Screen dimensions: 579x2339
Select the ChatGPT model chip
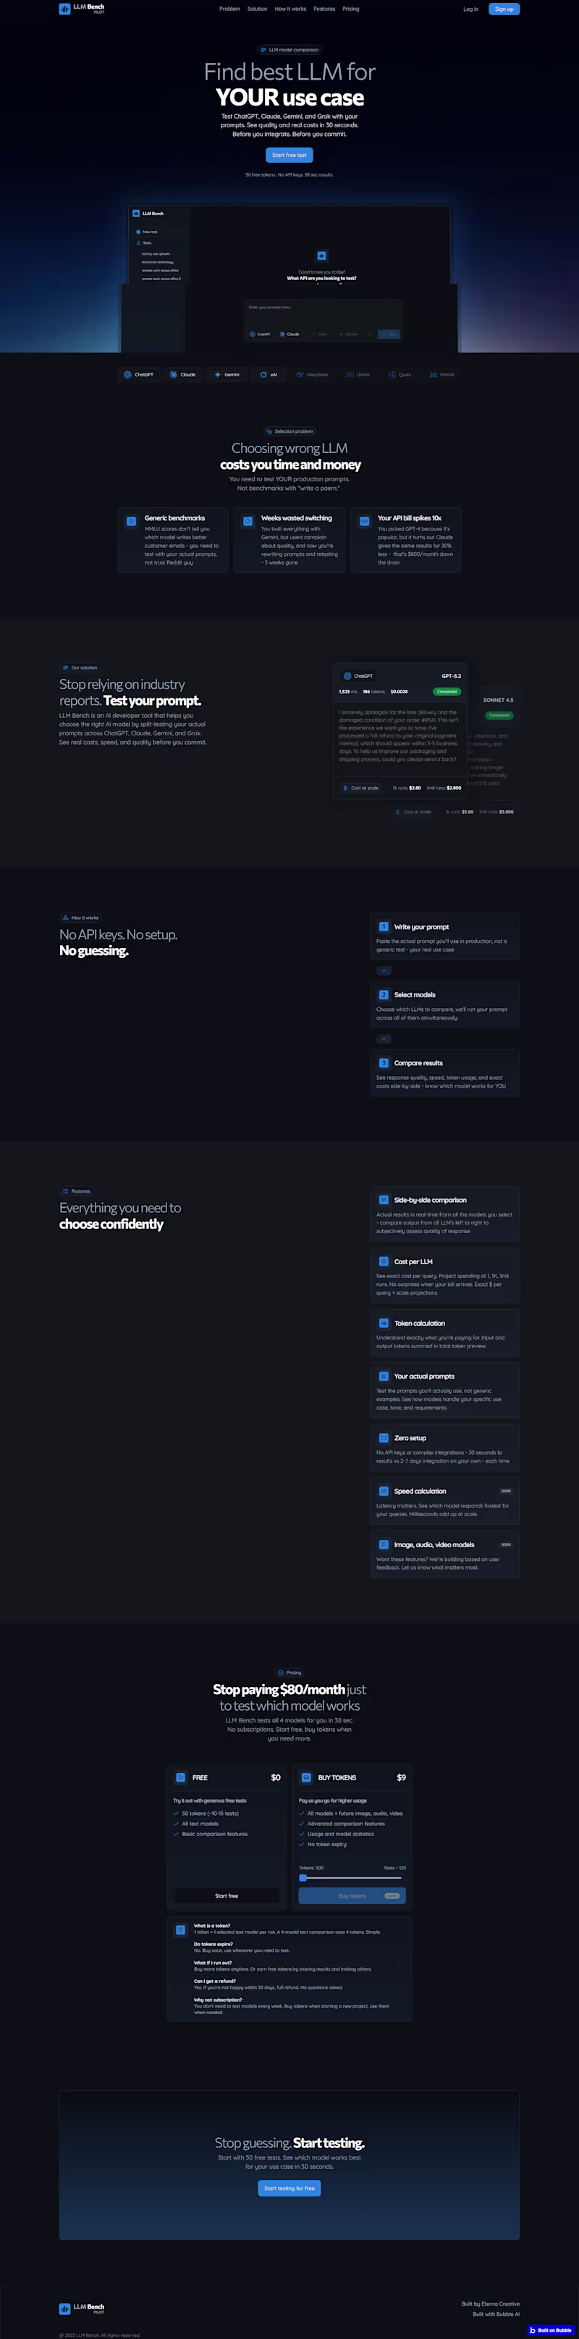tap(139, 374)
